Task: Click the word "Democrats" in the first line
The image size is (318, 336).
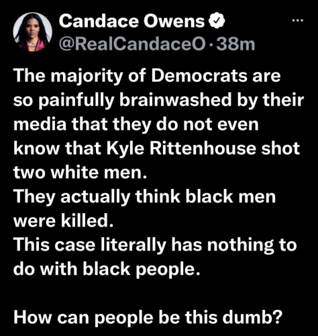Action: pyautogui.click(x=200, y=76)
